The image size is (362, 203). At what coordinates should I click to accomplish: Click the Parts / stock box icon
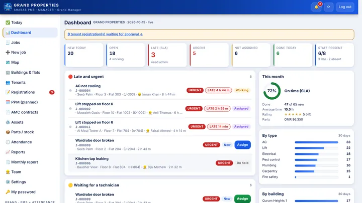8,132
